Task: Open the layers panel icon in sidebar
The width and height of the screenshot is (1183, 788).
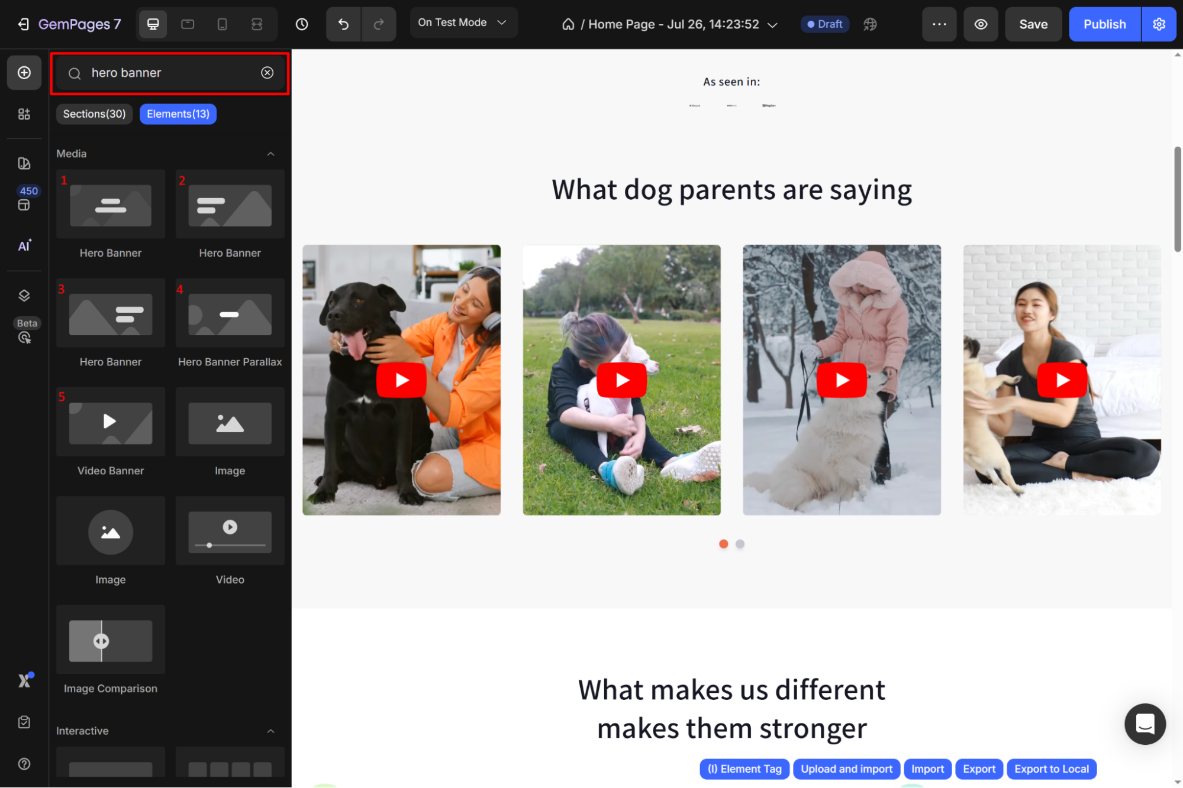Action: [x=24, y=296]
